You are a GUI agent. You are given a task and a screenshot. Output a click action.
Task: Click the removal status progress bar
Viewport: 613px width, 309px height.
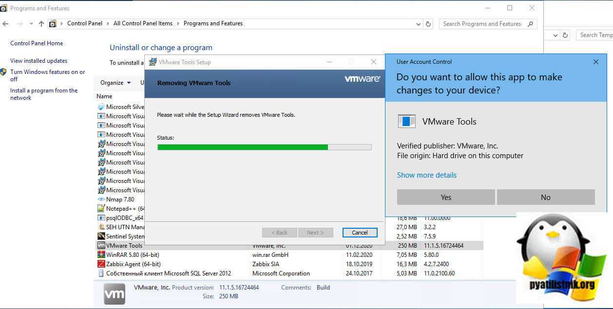(264, 147)
